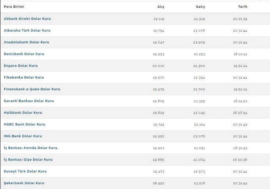Click İş Bankası Anında Dolar Kuru
The width and height of the screenshot is (270, 189).
(x=30, y=148)
